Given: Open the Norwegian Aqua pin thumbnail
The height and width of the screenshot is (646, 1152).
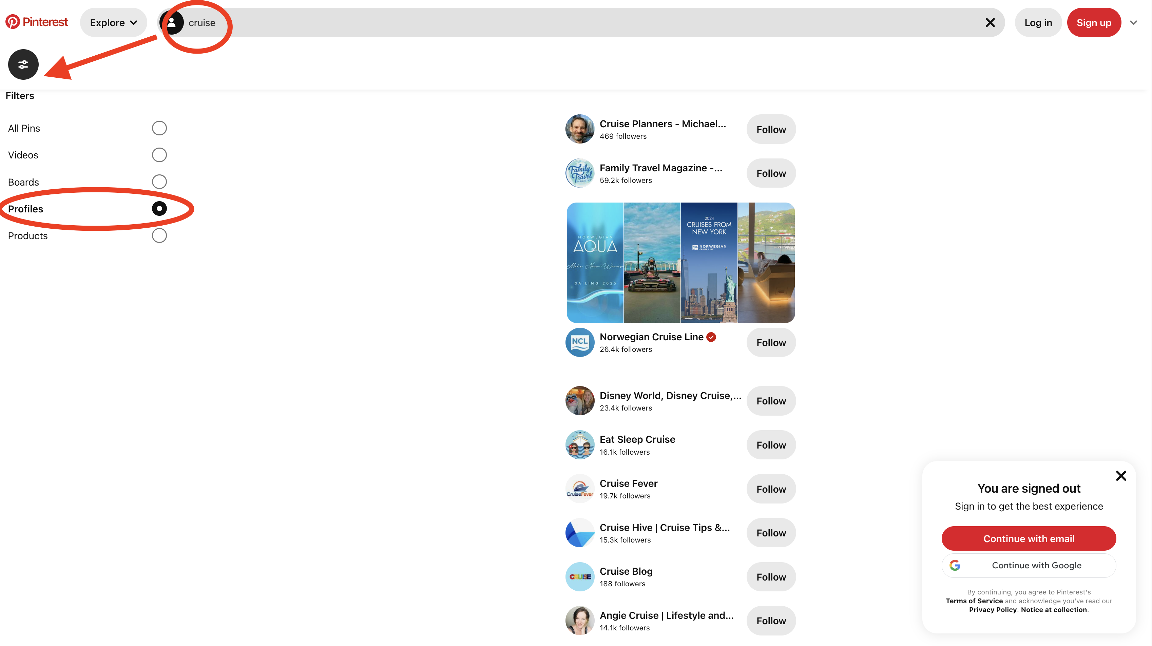Looking at the screenshot, I should point(595,263).
